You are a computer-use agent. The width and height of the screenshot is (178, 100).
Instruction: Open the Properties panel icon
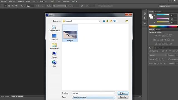coord(145,24)
